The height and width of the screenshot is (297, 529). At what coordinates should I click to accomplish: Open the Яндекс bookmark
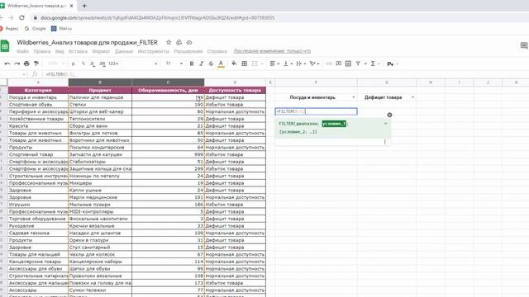pos(9,29)
